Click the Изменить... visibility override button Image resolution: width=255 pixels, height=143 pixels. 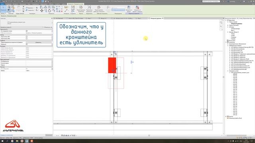click(39, 43)
